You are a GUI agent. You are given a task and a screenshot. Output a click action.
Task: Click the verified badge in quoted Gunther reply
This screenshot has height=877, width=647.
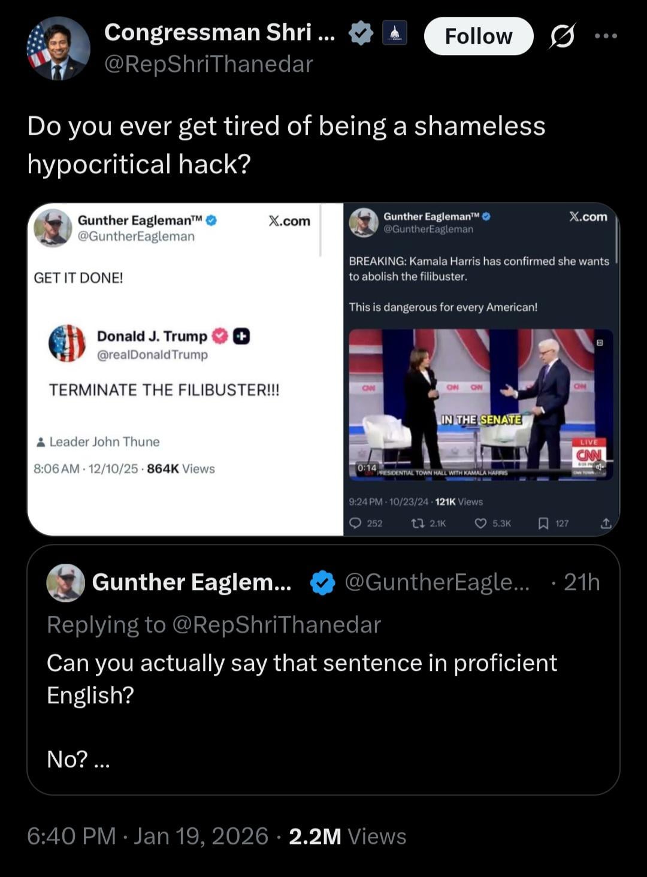[x=323, y=582]
